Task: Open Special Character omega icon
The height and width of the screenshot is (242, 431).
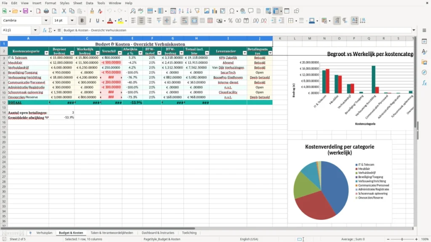Action: pyautogui.click(x=232, y=11)
